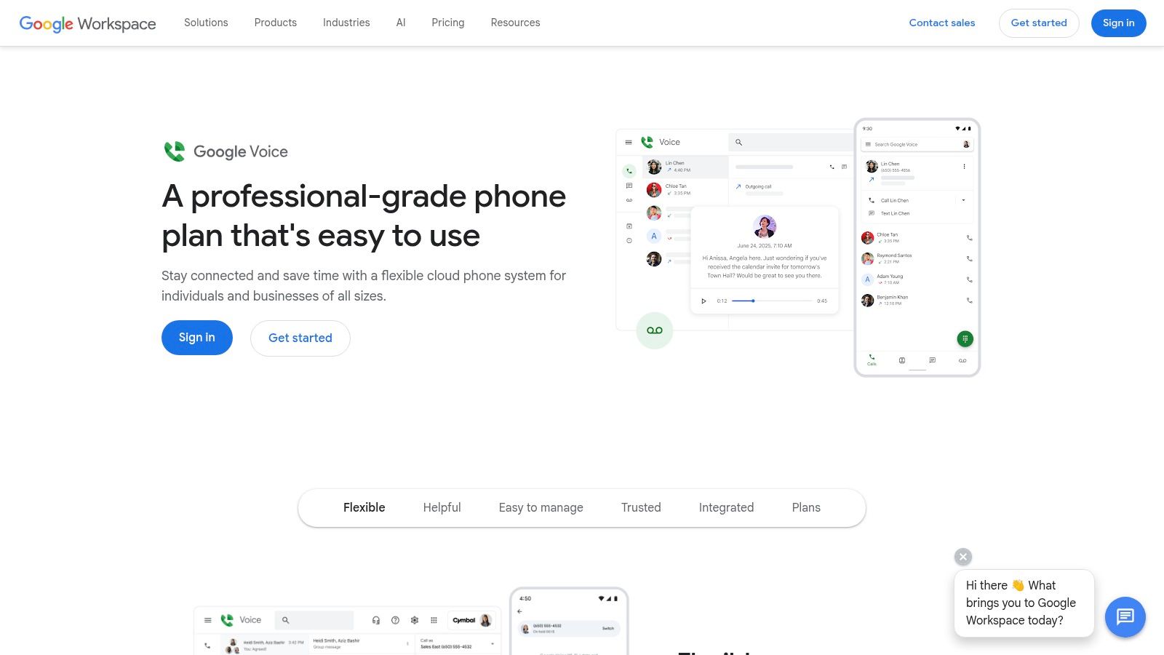This screenshot has height=655, width=1164.
Task: Open the settings gear in Voice toolbar
Action: coord(414,619)
